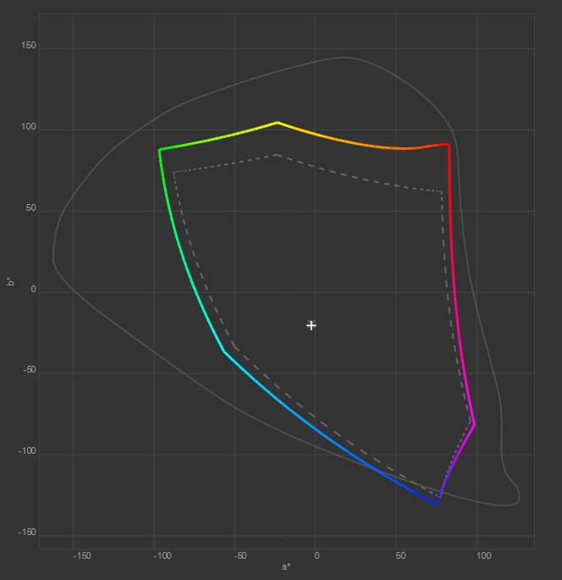Click the "100" tick label on the a* axis
Screen dimensions: 562x580
[x=483, y=555]
